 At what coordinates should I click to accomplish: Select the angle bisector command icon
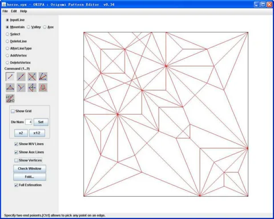pos(43,76)
